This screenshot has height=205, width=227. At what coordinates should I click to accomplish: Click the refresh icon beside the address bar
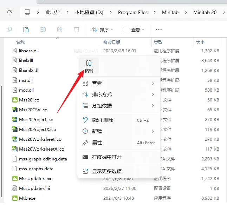coord(9,12)
